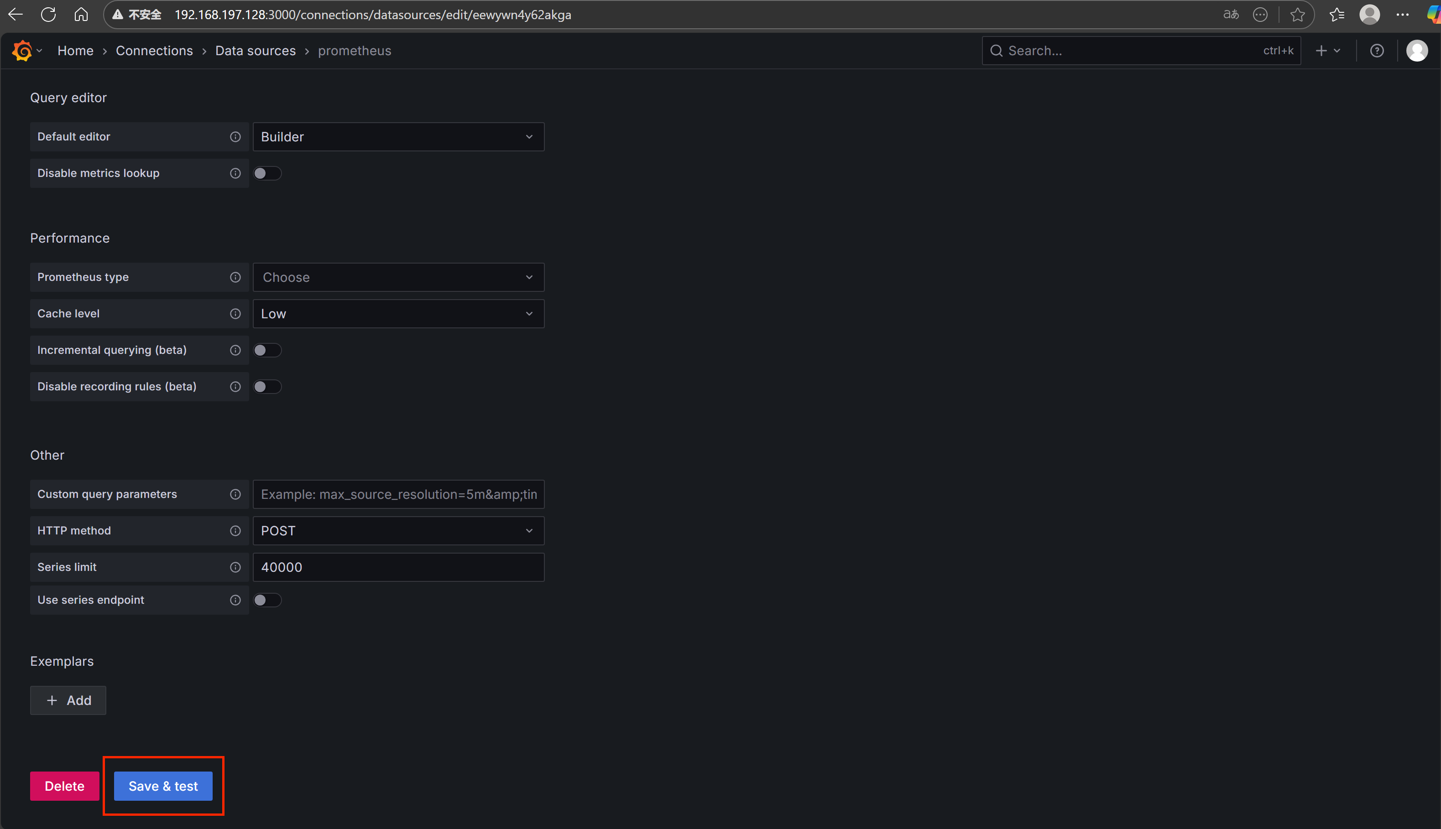Click info icon next to HTTP method
The width and height of the screenshot is (1441, 829).
coord(235,531)
